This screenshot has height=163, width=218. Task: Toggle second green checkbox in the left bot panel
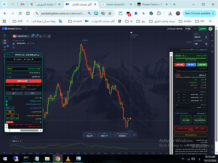click(x=7, y=104)
